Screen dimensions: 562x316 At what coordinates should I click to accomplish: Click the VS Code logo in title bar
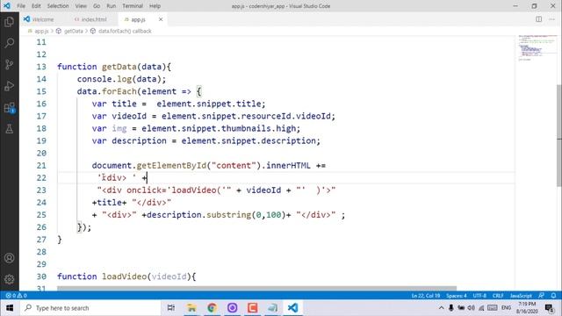(7, 6)
